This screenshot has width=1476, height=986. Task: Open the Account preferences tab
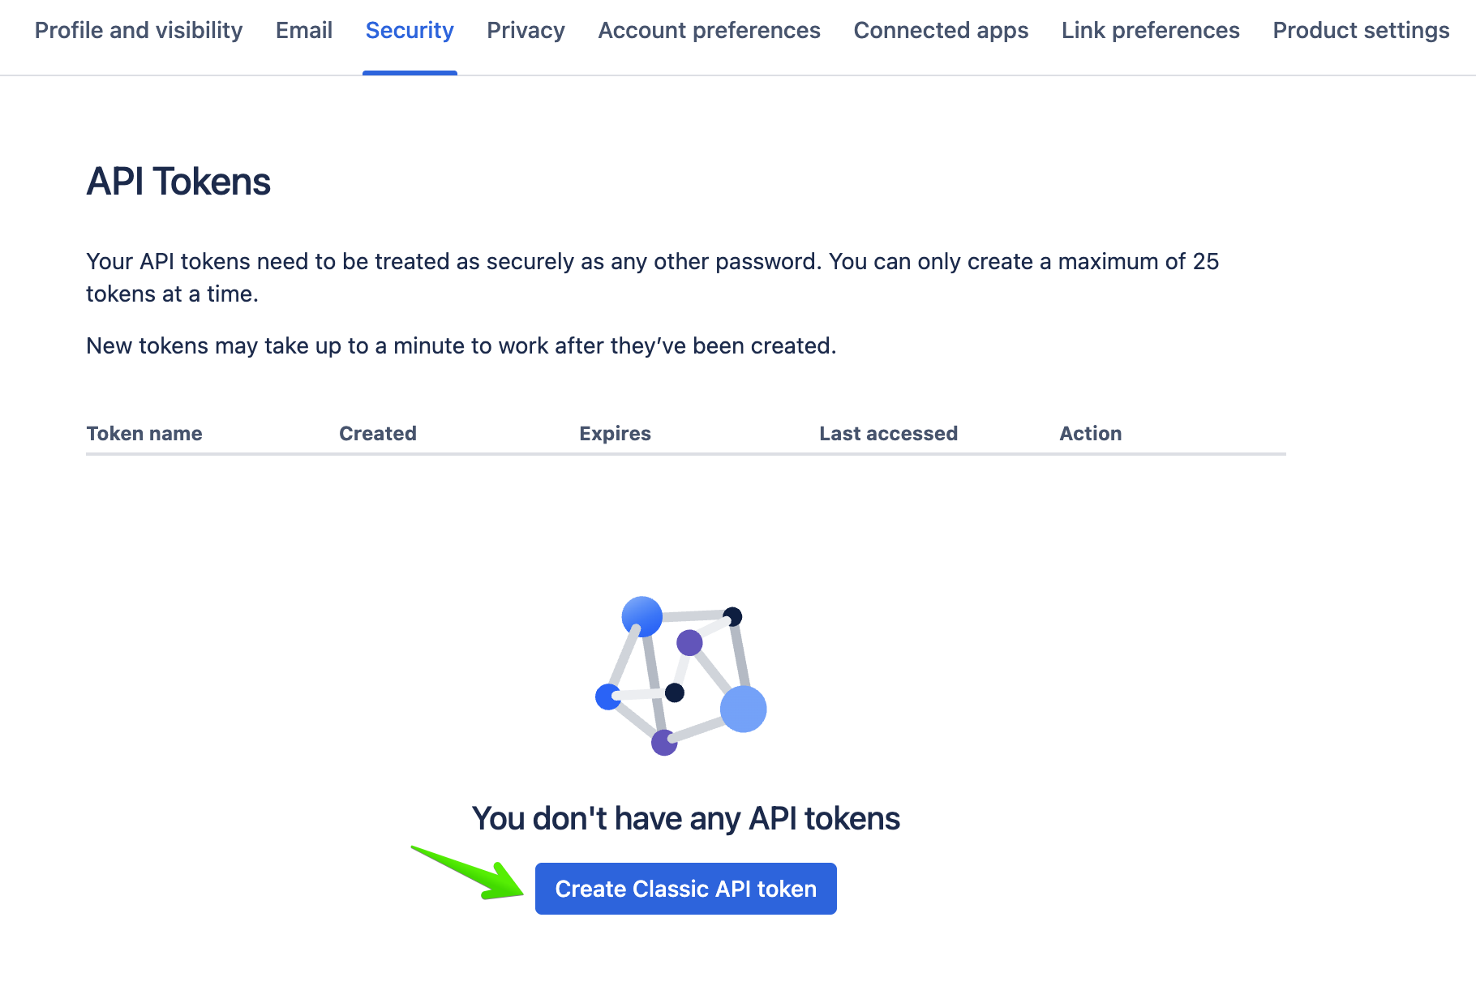pyautogui.click(x=710, y=31)
